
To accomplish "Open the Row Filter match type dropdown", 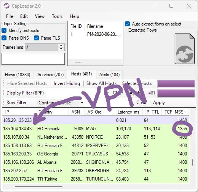I will pyautogui.click(x=82, y=102).
